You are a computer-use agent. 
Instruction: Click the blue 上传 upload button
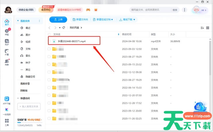58,20
